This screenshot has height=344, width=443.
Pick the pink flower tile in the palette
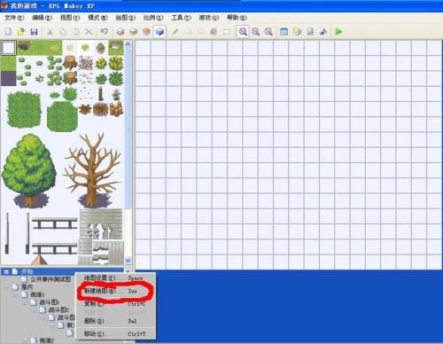[x=116, y=94]
